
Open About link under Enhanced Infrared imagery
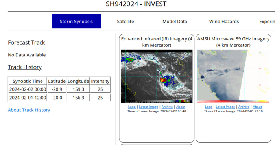pyautogui.click(x=181, y=107)
